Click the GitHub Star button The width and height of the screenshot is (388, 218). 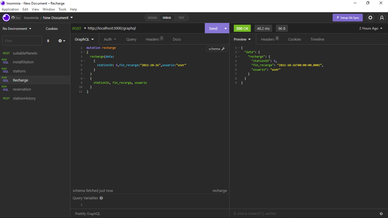(x=16, y=18)
